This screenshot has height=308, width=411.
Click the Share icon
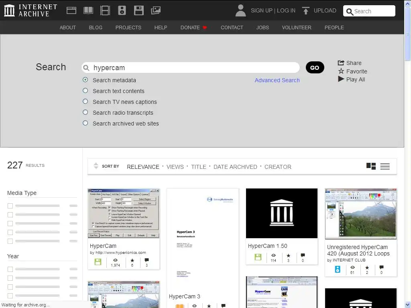pyautogui.click(x=341, y=63)
